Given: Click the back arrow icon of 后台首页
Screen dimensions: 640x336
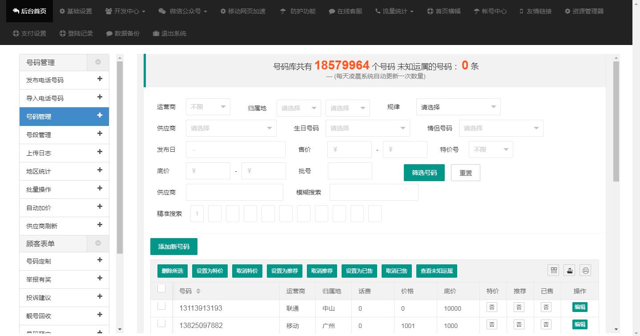Looking at the screenshot, I should pyautogui.click(x=16, y=11).
